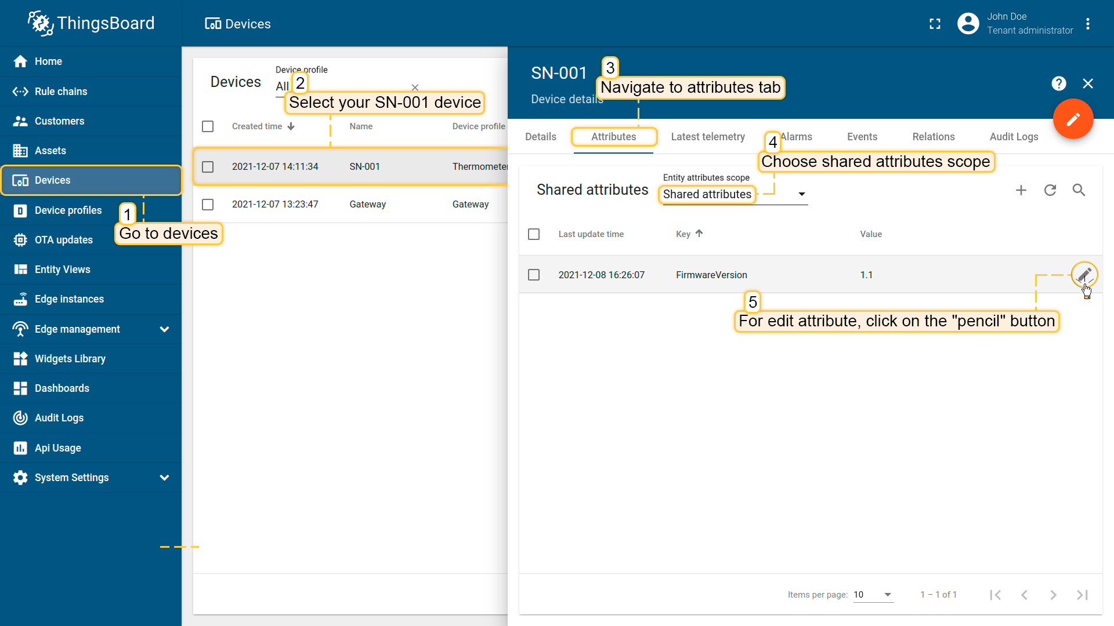Image resolution: width=1114 pixels, height=626 pixels.
Task: Clear the Device profile filter
Action: click(415, 88)
